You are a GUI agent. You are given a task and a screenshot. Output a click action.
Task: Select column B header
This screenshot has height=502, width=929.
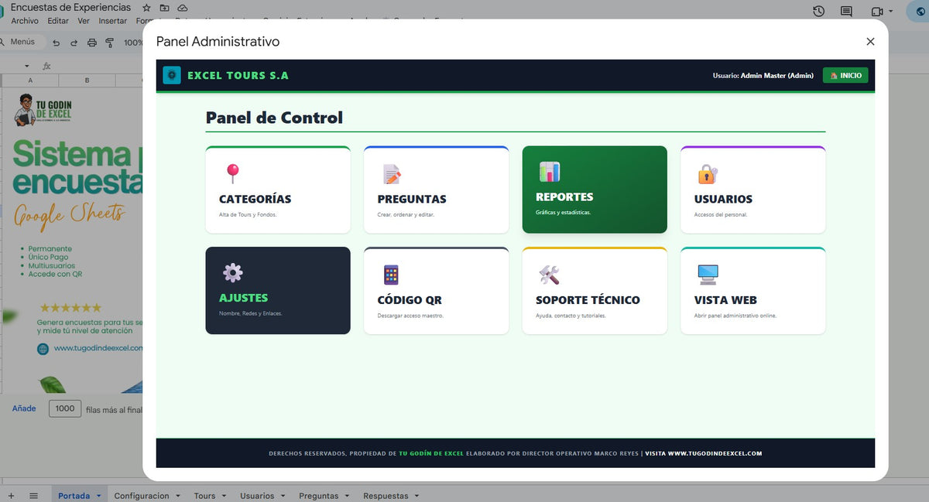pyautogui.click(x=87, y=80)
